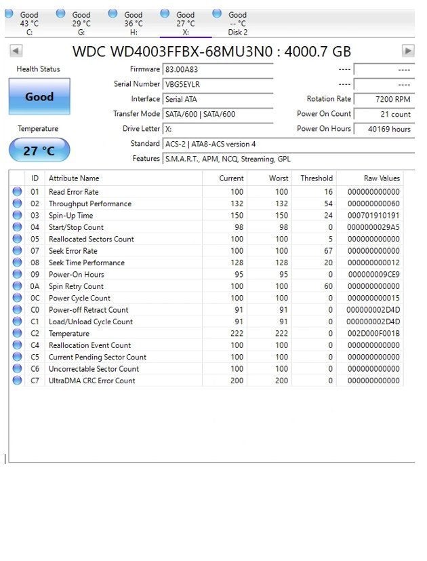Select the C: drive tab at 43 °C
Viewport: 427px width, 561px height.
coord(29,23)
